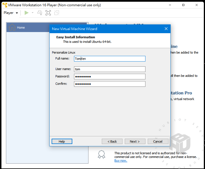
Task: Click the license ribbon badge icon
Action: click(x=102, y=154)
